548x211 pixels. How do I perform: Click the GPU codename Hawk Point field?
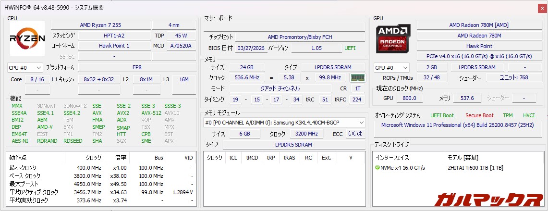(479, 46)
